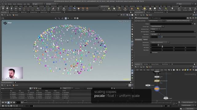197x110 pixels.
Task: Open the Operation dropdown
Action: pyautogui.click(x=155, y=34)
